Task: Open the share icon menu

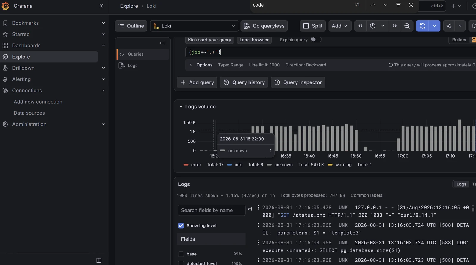Action: (449, 26)
